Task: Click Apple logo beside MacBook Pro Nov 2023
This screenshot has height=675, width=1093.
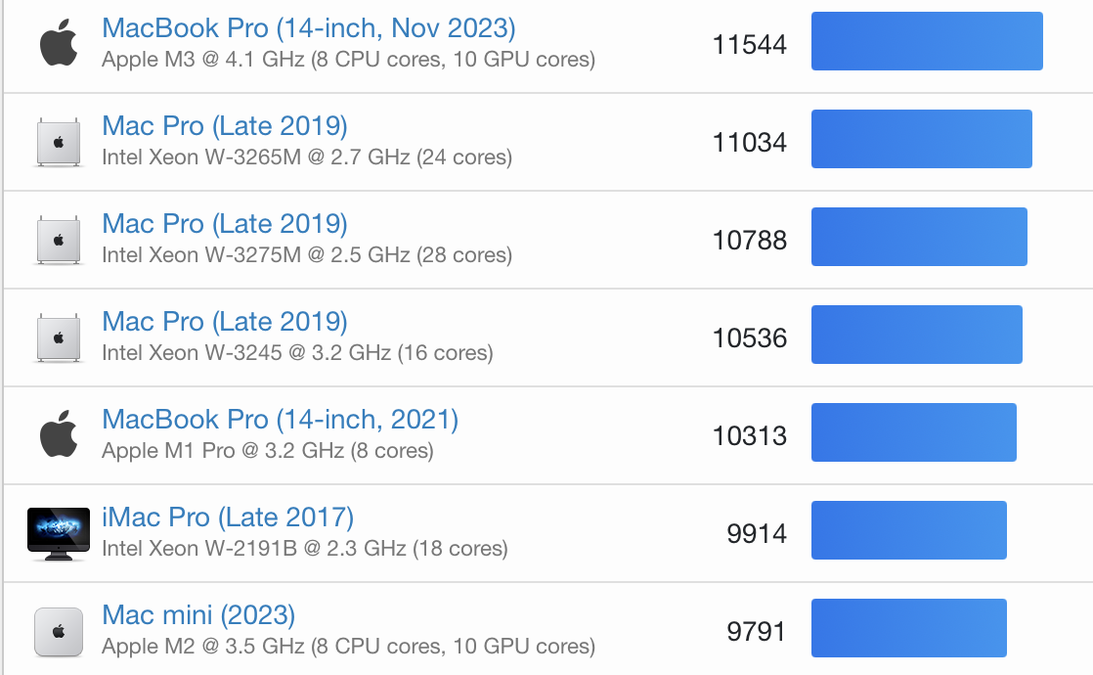Action: [x=59, y=44]
